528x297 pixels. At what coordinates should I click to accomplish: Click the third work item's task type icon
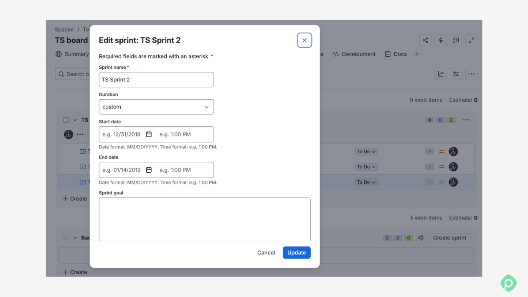coord(83,182)
